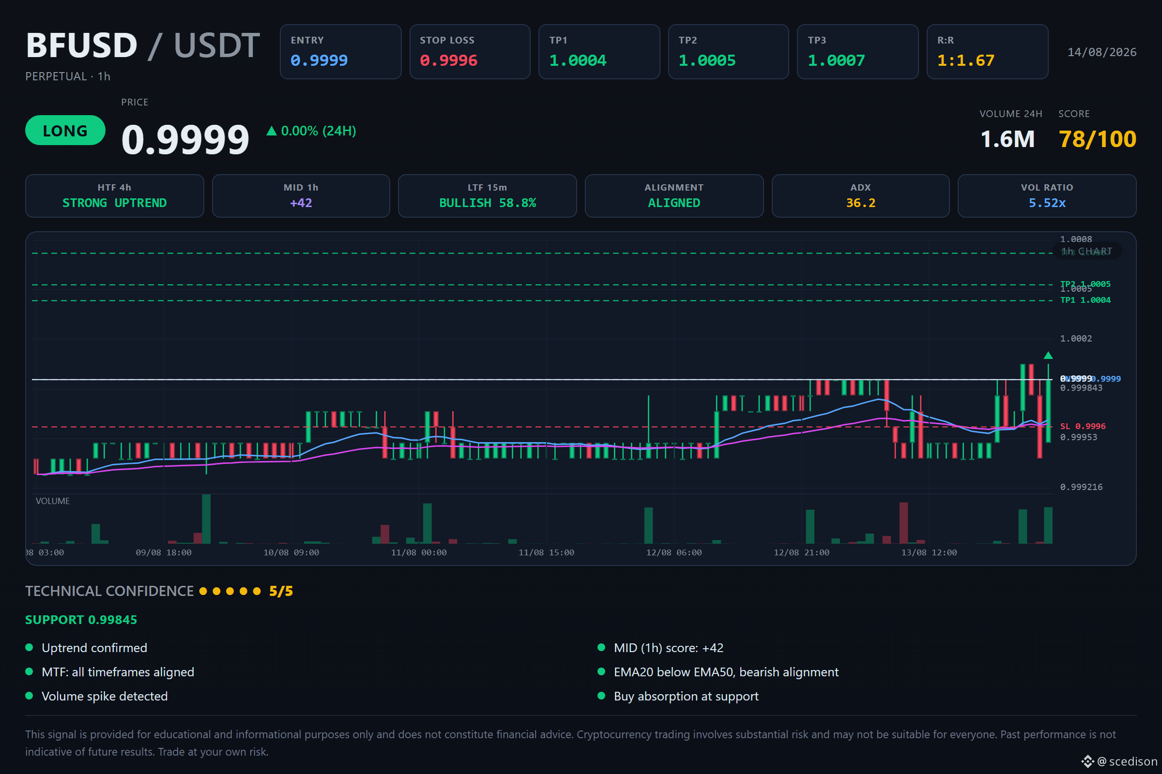
Task: Click the ADX 36.2 card
Action: pos(861,196)
